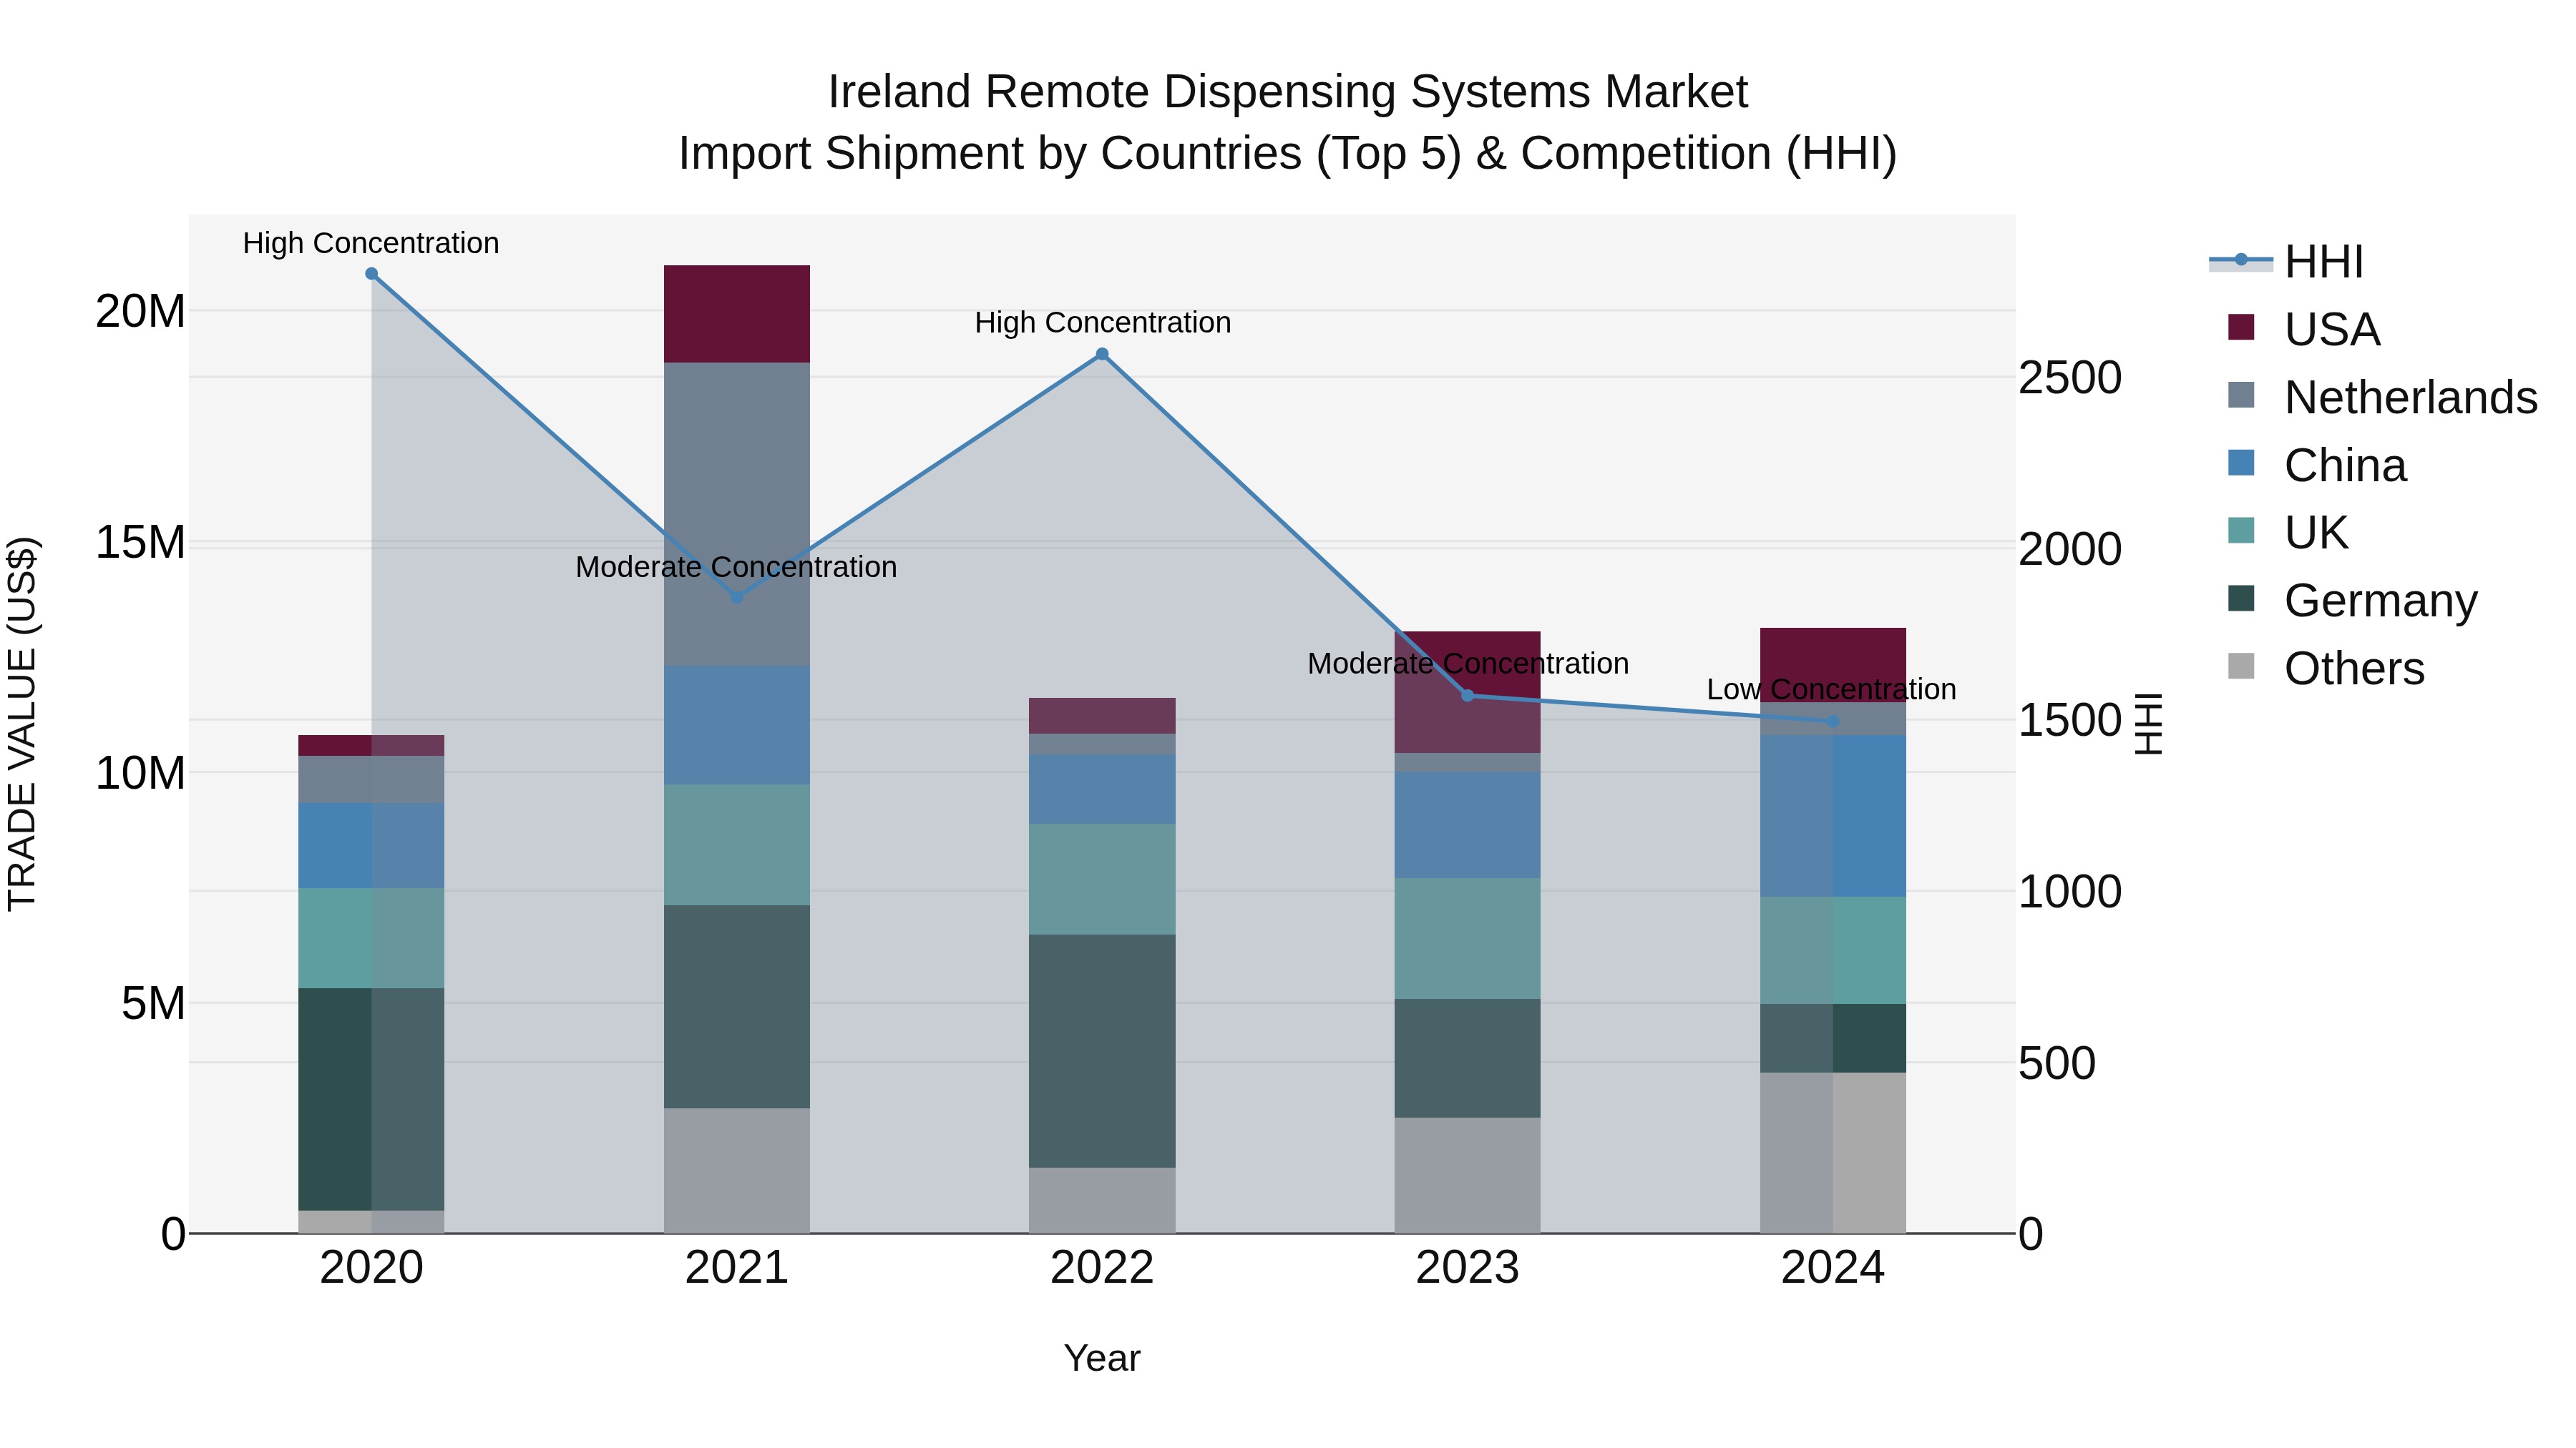Click the 2020 x-axis tick label

[371, 1268]
